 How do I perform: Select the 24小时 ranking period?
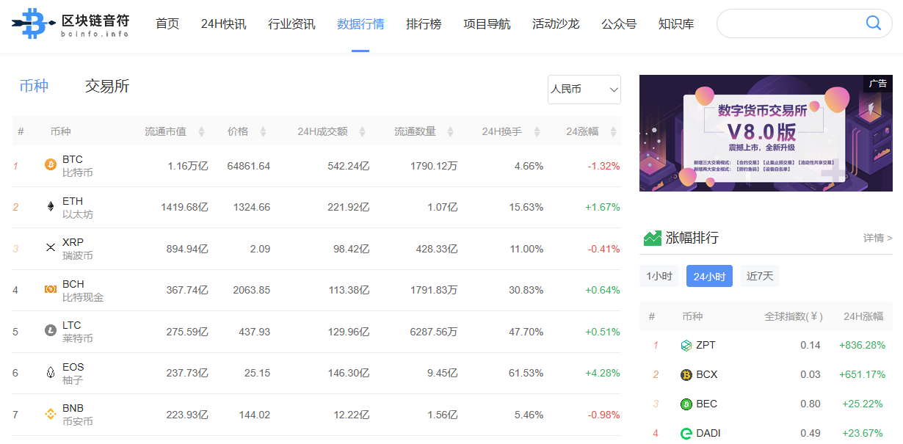tap(709, 276)
